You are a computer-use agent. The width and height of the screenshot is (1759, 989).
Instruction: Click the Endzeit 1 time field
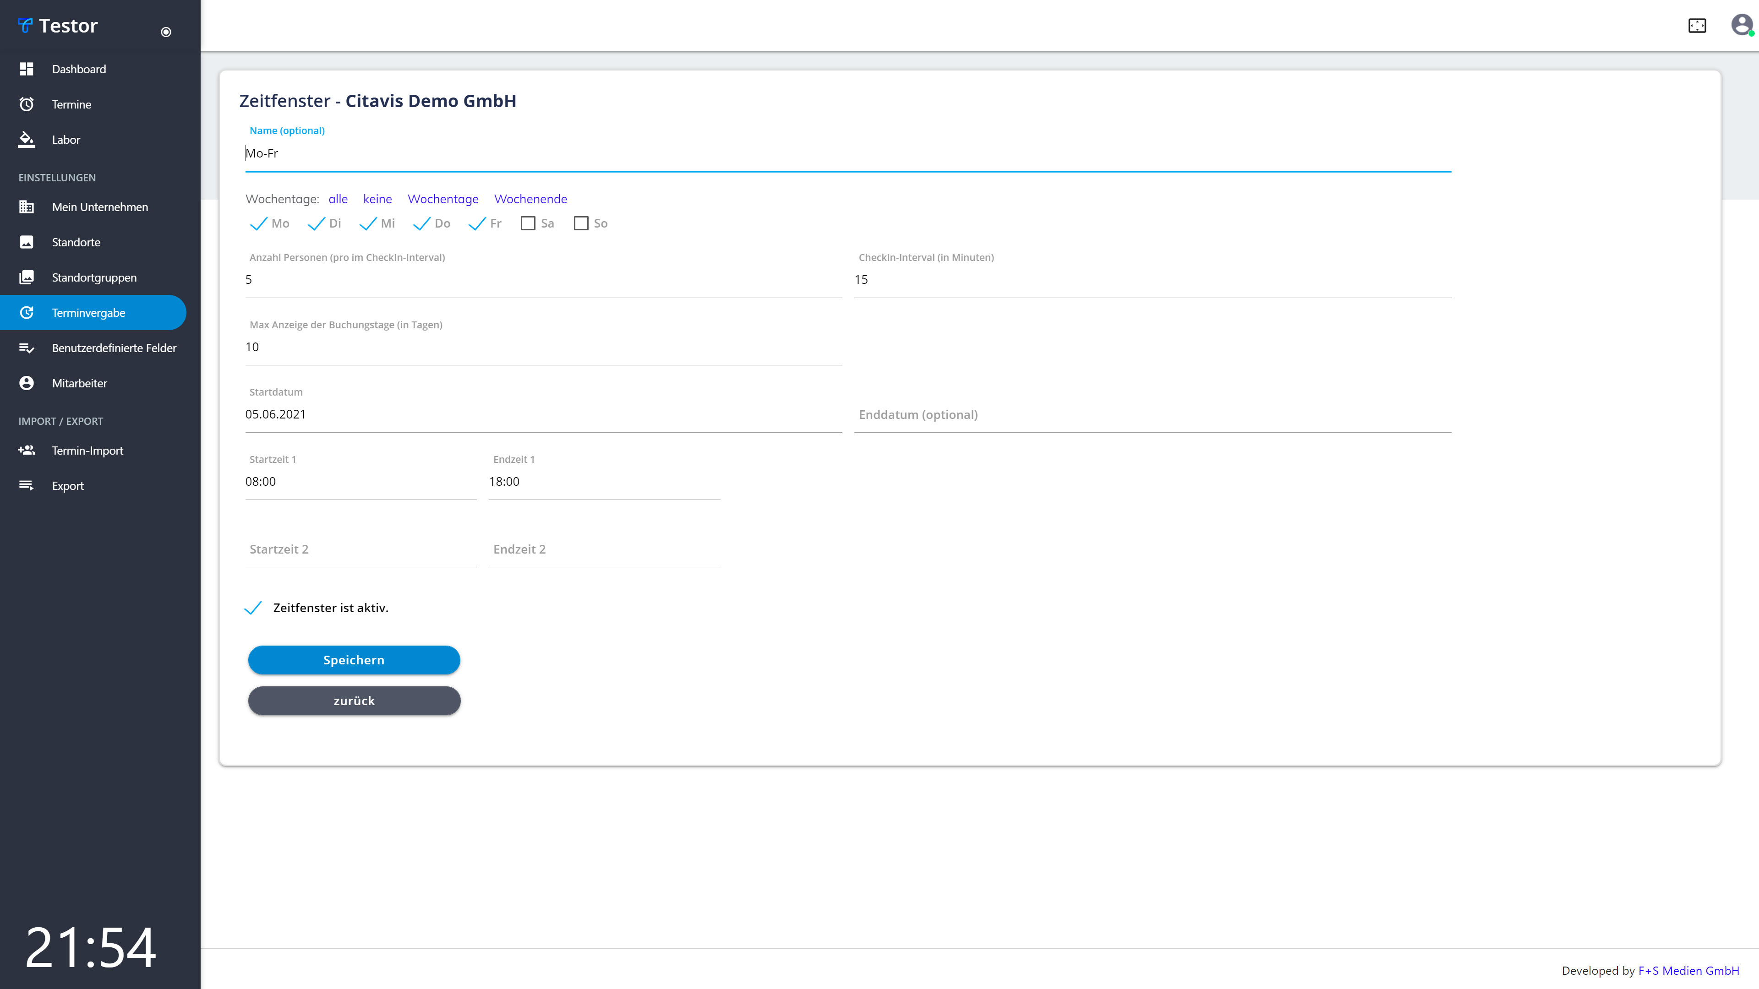[604, 482]
